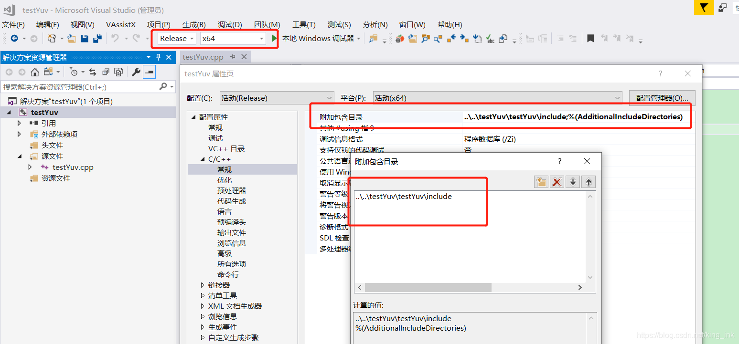This screenshot has width=739, height=344.
Task: Toggle auto-hide pin on Solution Explorer
Action: point(159,57)
